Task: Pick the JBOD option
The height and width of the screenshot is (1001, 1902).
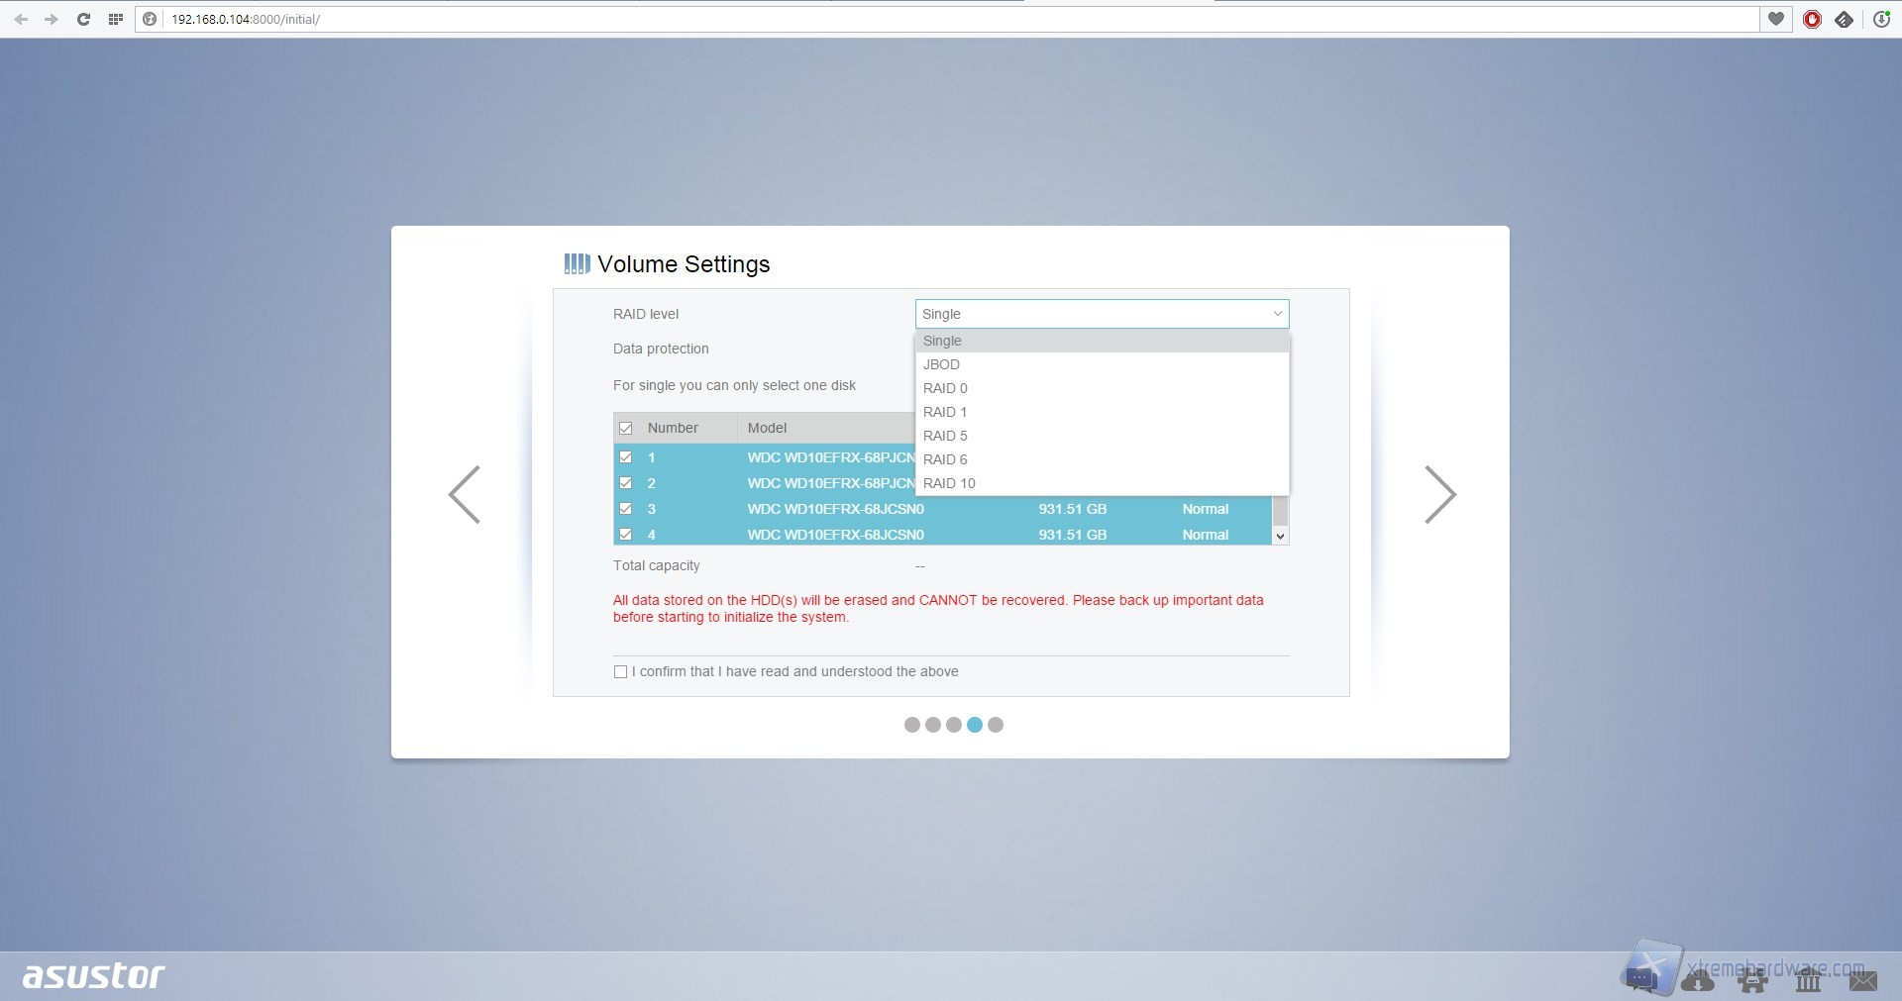Action: pos(941,364)
